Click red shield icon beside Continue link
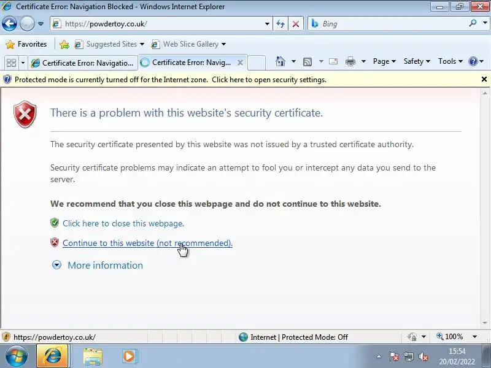This screenshot has height=368, width=491. 55,242
